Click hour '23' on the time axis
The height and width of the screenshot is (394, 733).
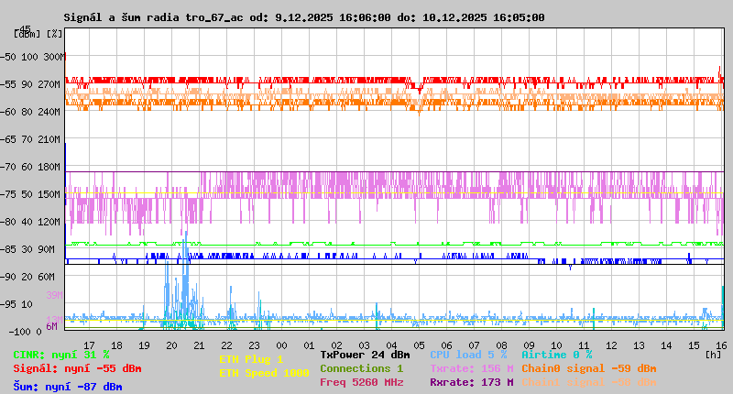tap(254, 345)
